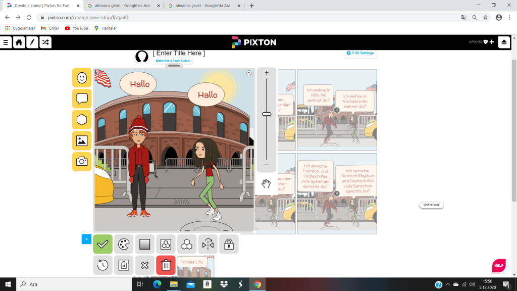Screen dimensions: 517x291
Task: Confirm edits with the green checkmark
Action: [102, 245]
